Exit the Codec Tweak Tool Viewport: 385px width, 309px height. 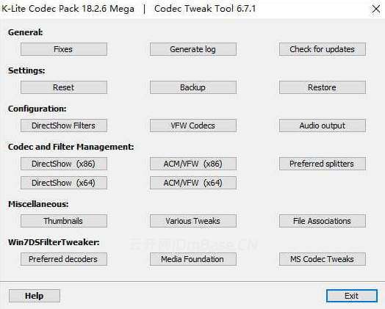pos(352,296)
